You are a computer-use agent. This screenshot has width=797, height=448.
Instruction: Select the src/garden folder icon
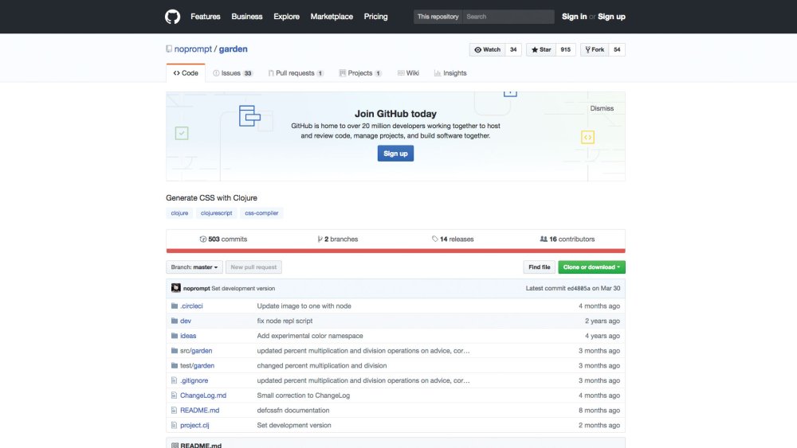tap(175, 351)
